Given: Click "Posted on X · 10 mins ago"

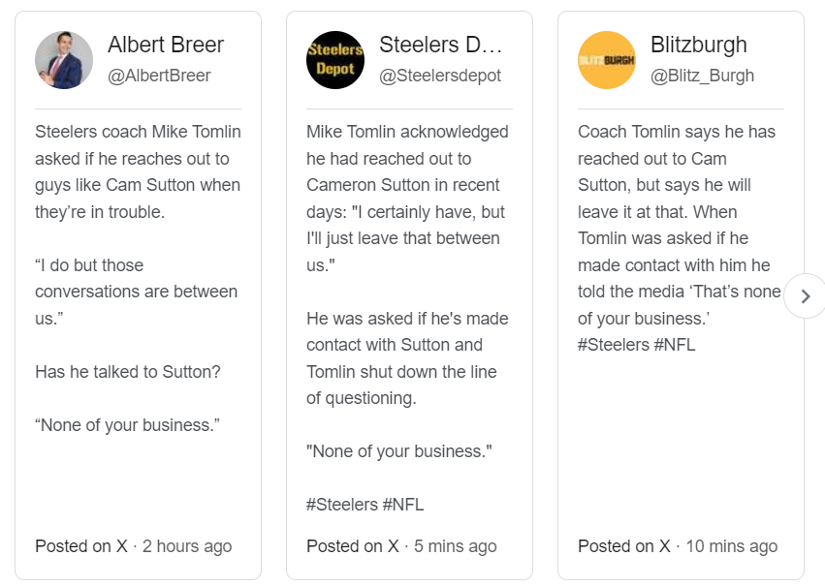Looking at the screenshot, I should (x=678, y=546).
